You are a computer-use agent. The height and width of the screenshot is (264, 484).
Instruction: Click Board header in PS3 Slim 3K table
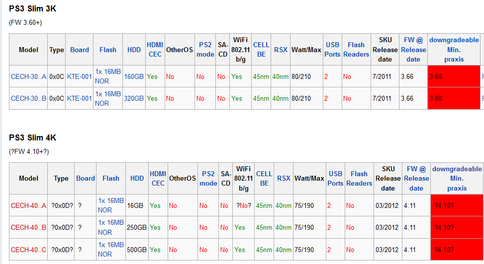click(x=79, y=50)
